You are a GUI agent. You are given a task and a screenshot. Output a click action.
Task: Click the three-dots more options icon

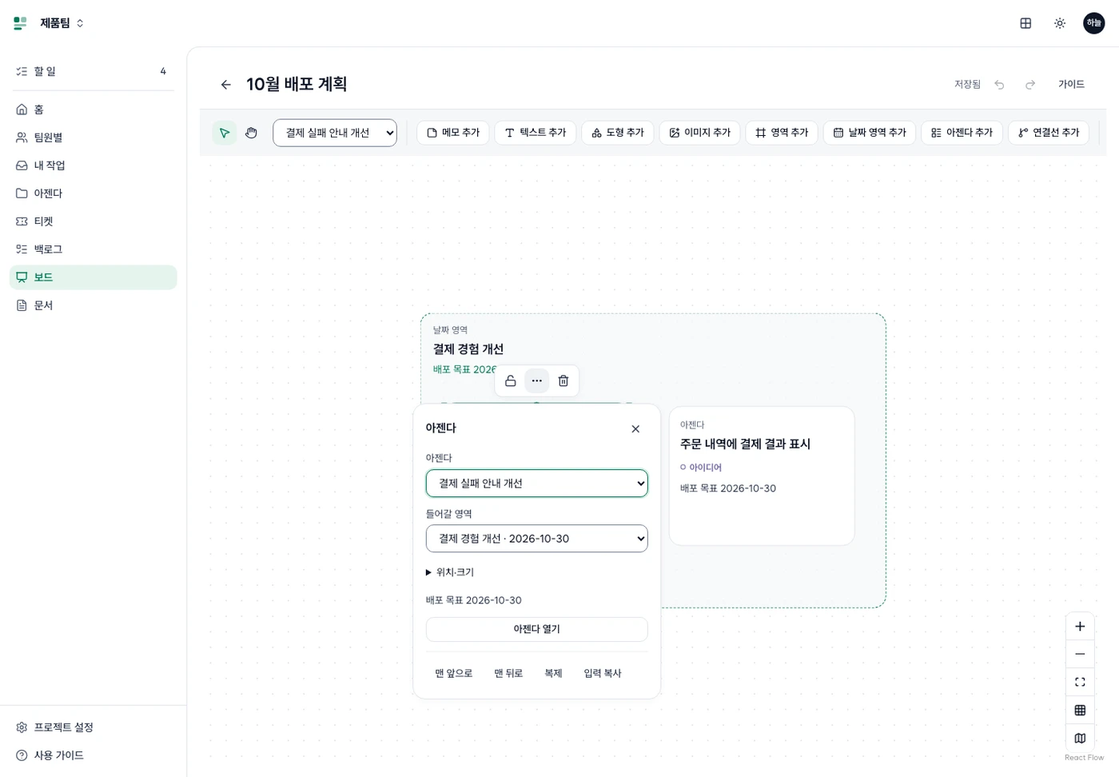[537, 381]
